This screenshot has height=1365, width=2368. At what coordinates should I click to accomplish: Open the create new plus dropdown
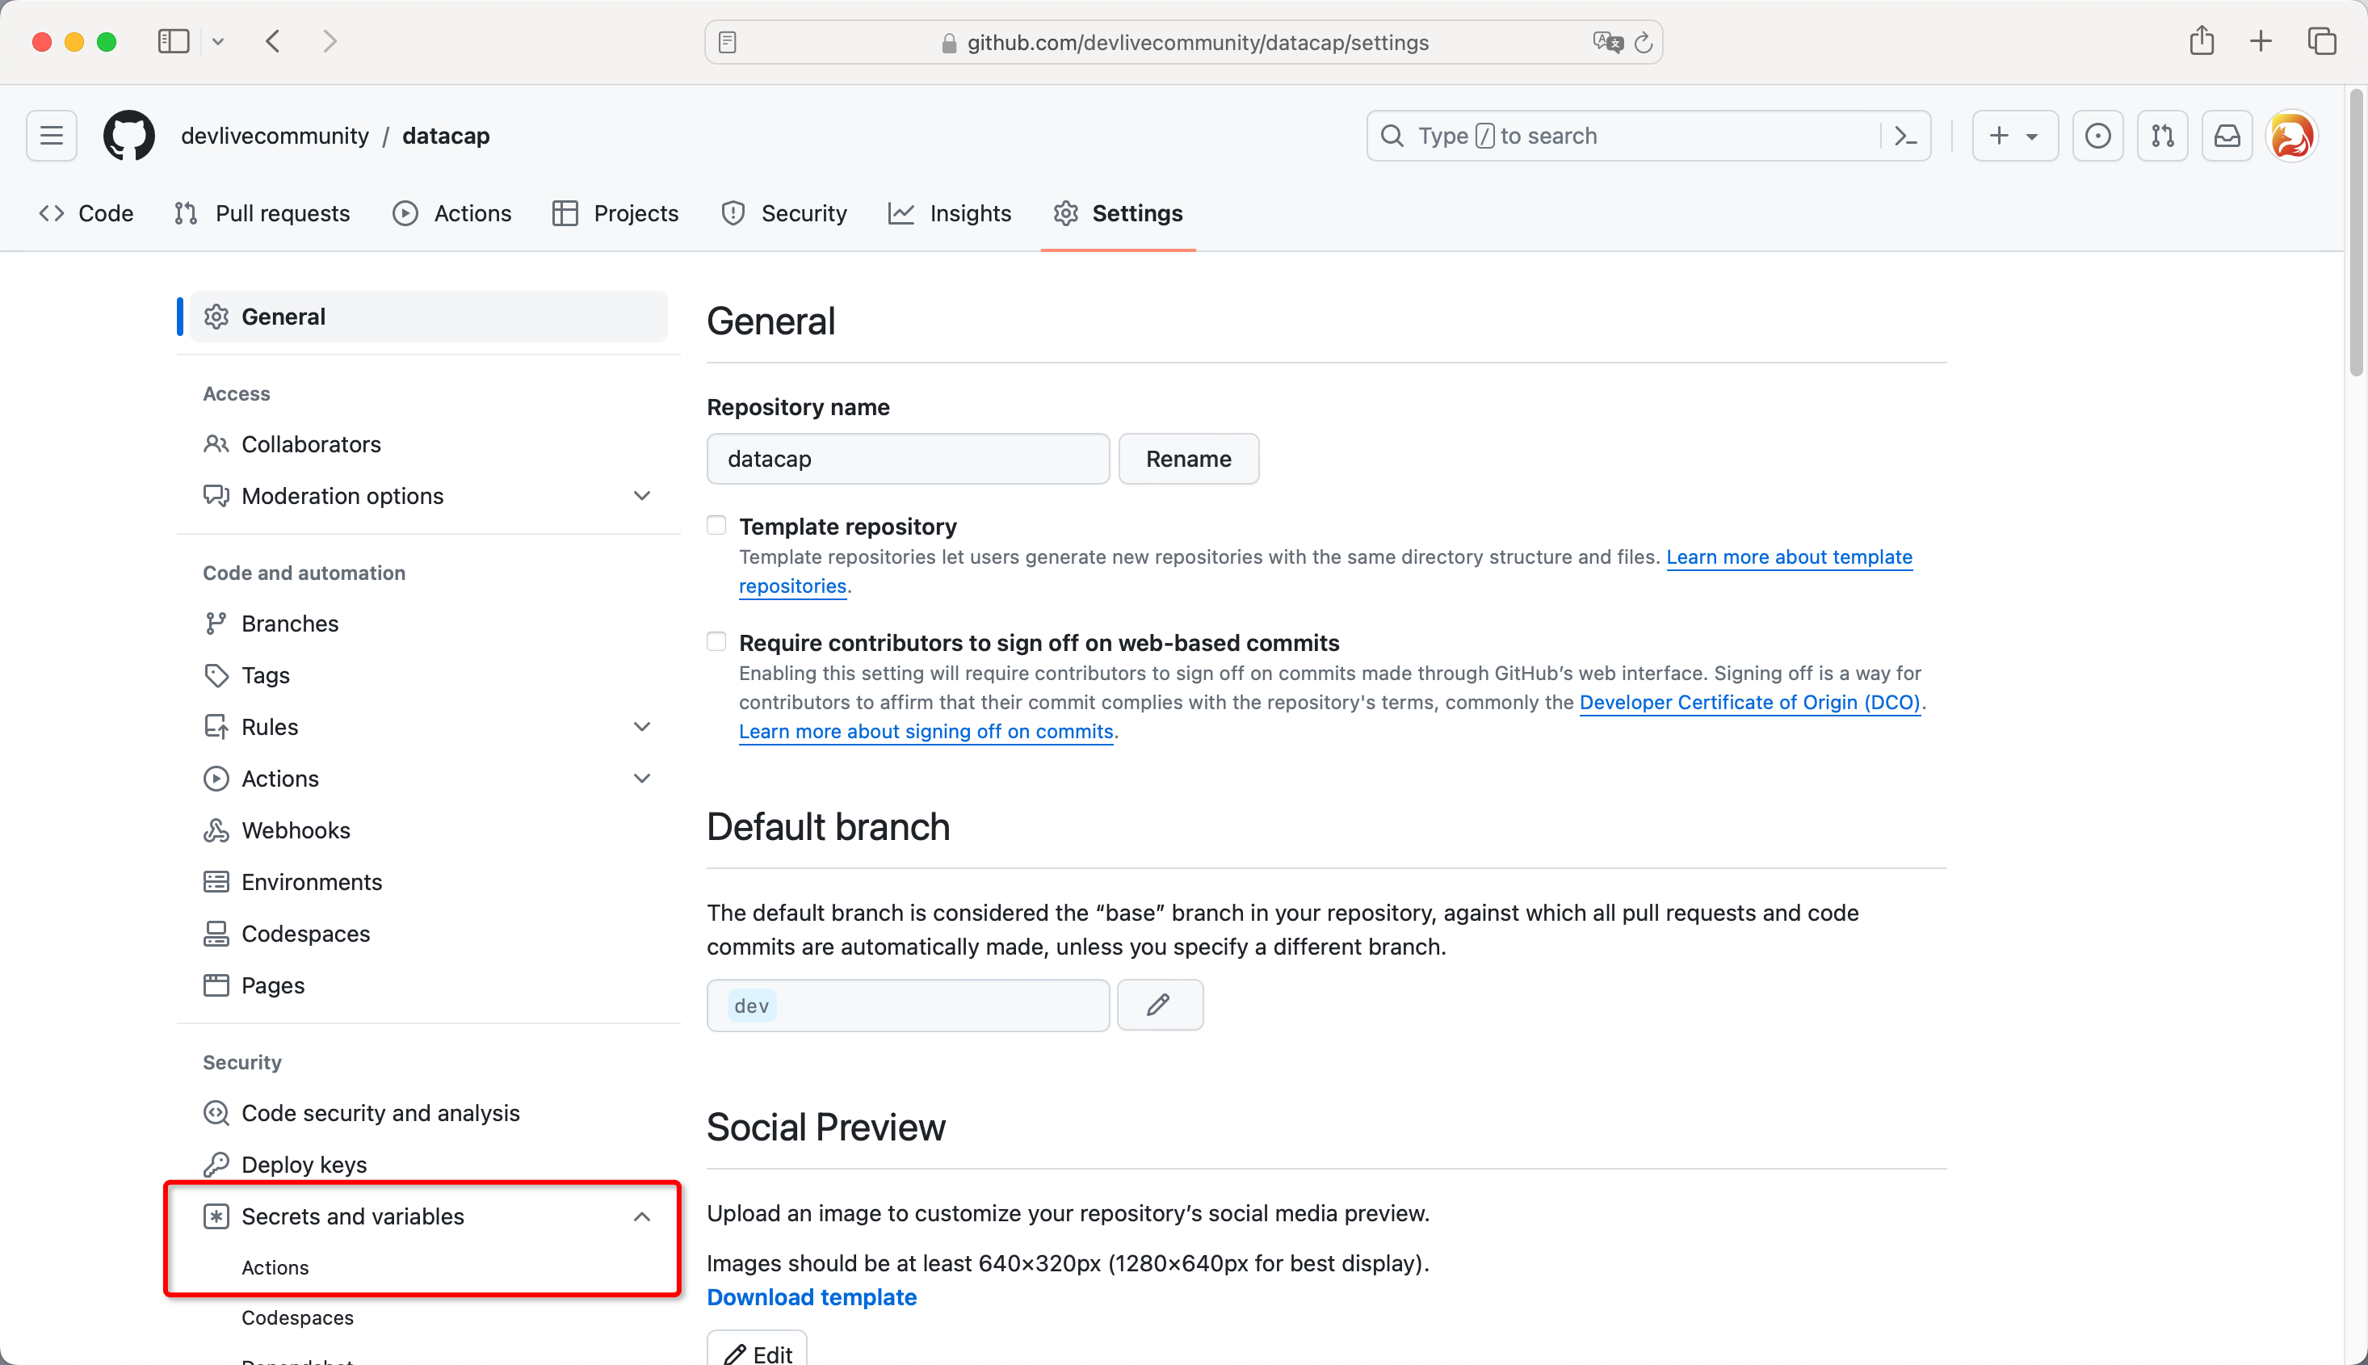2013,136
